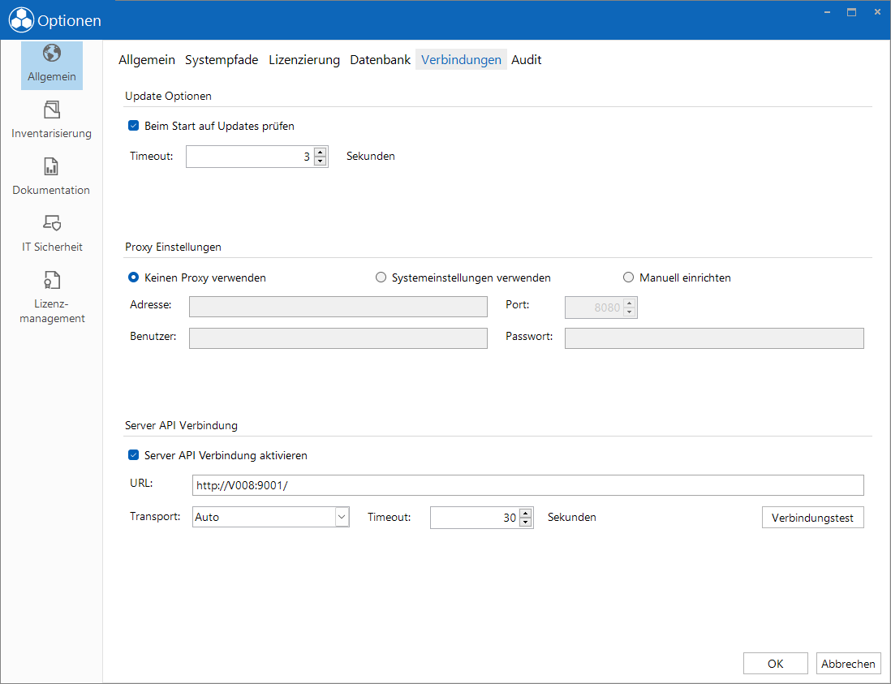Close the Optionen window
This screenshot has width=891, height=684.
tap(877, 12)
